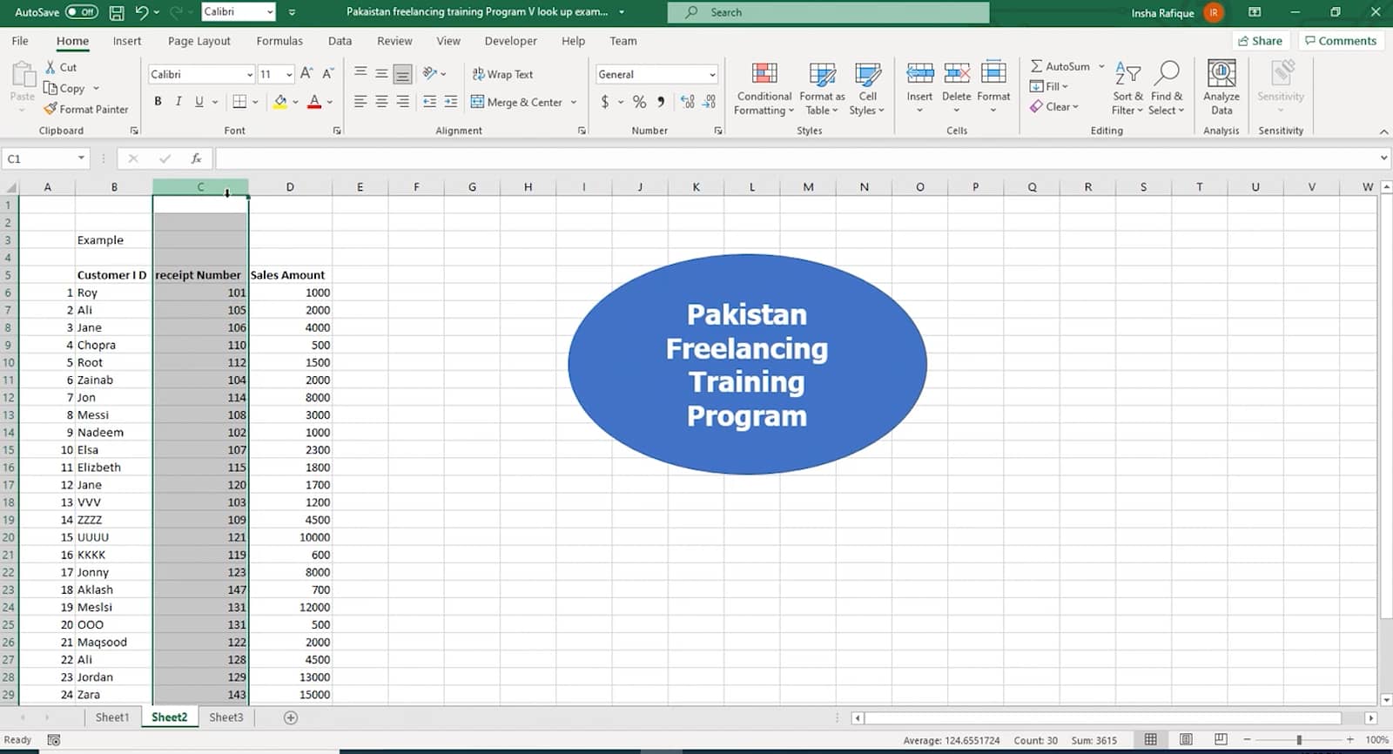Click the Share button

click(1260, 41)
